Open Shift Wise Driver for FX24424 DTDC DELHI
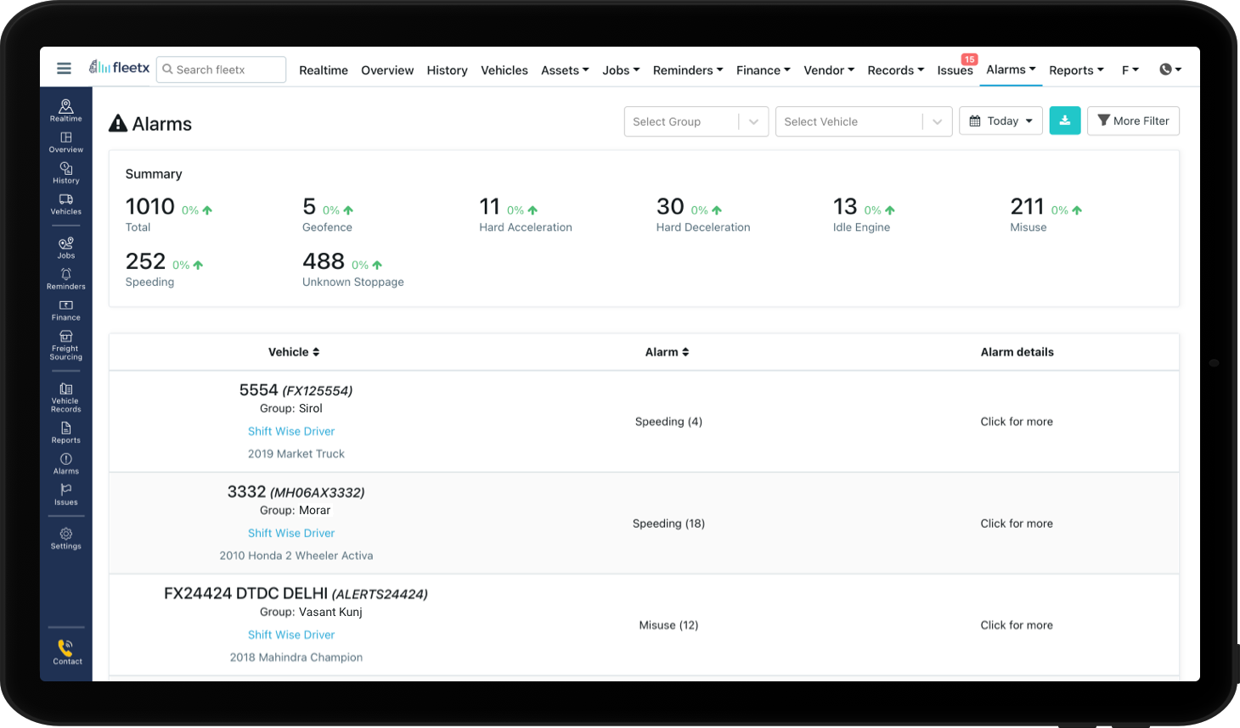Viewport: 1240px width, 728px height. tap(291, 635)
